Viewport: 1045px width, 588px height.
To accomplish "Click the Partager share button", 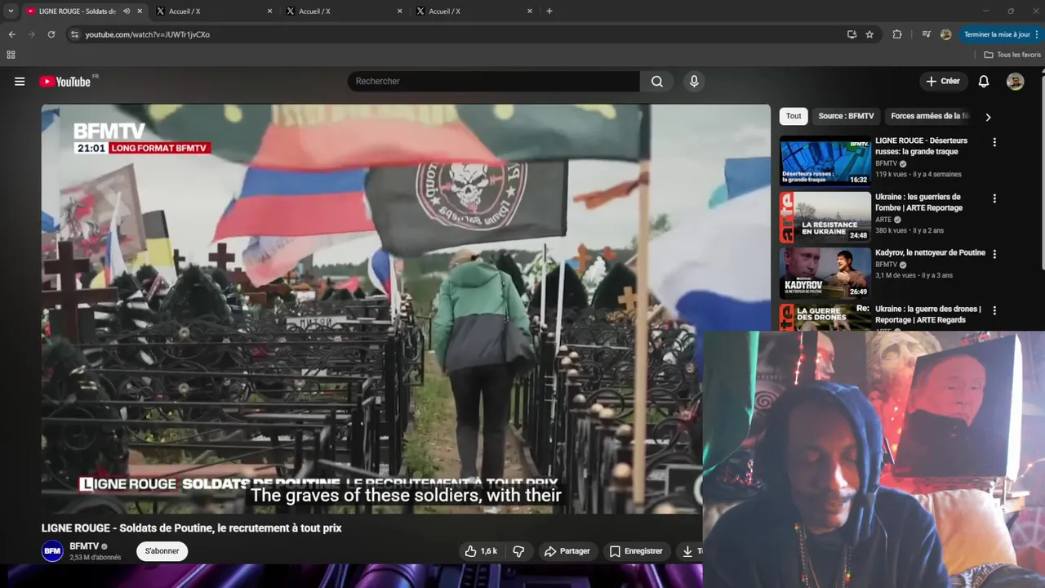I will tap(567, 551).
